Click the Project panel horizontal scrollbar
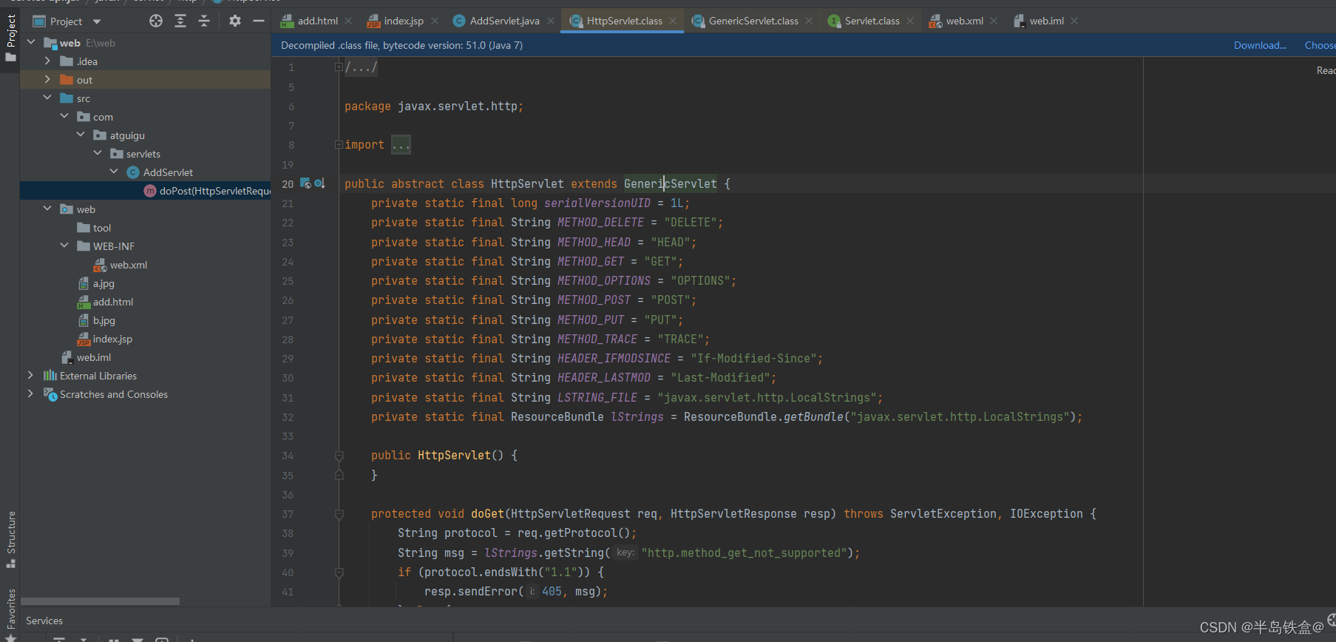The width and height of the screenshot is (1336, 642). (x=101, y=601)
